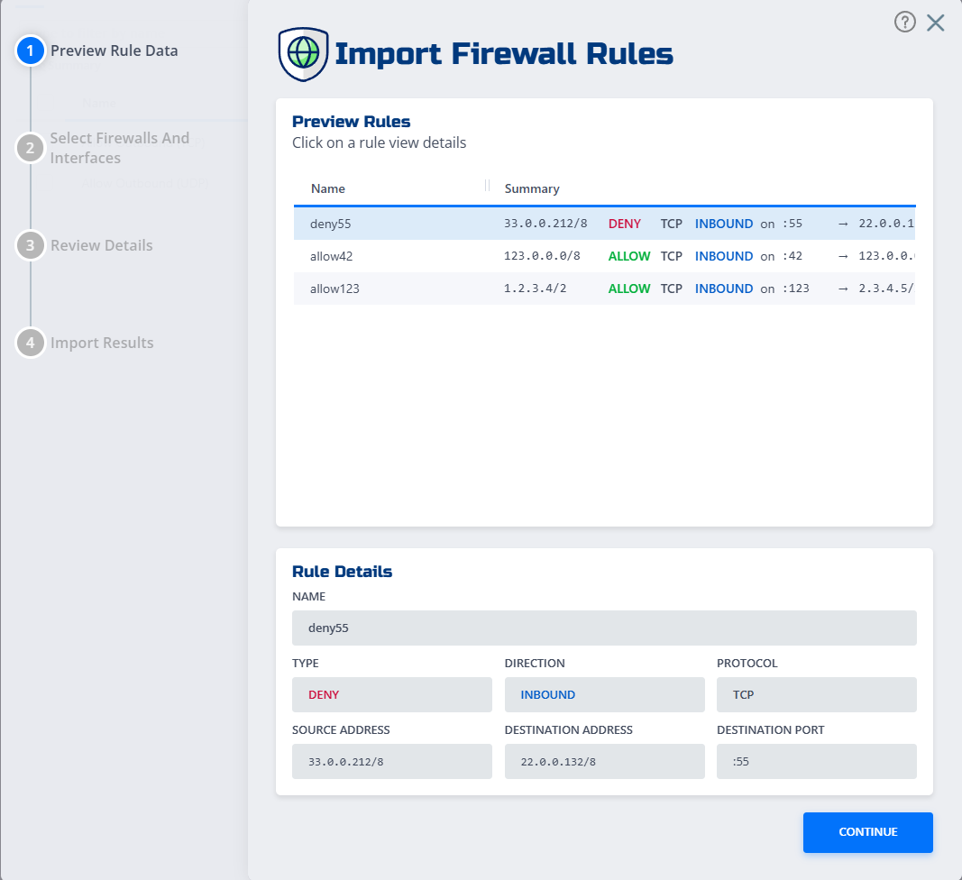
Task: Click the step 3 numbered circle
Action: (x=31, y=245)
